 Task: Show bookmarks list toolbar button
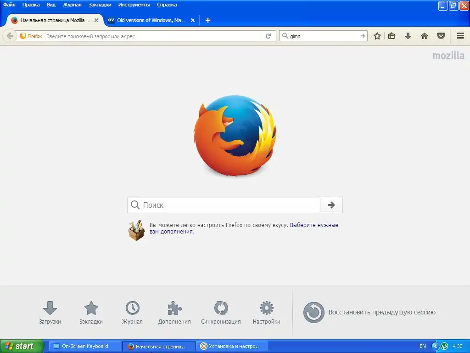(392, 36)
